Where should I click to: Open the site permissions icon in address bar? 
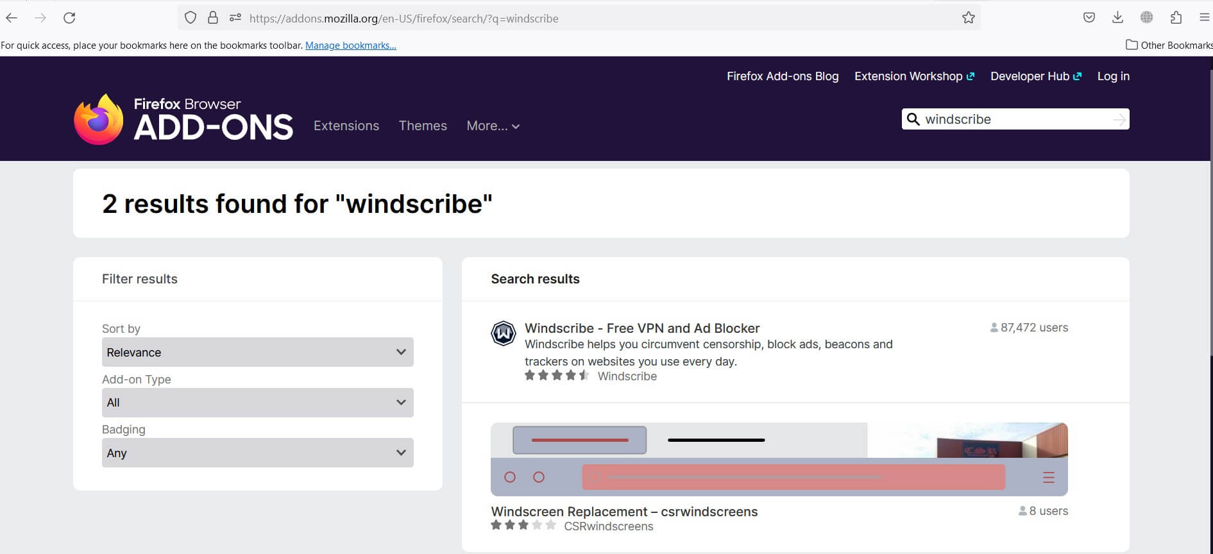pyautogui.click(x=235, y=18)
